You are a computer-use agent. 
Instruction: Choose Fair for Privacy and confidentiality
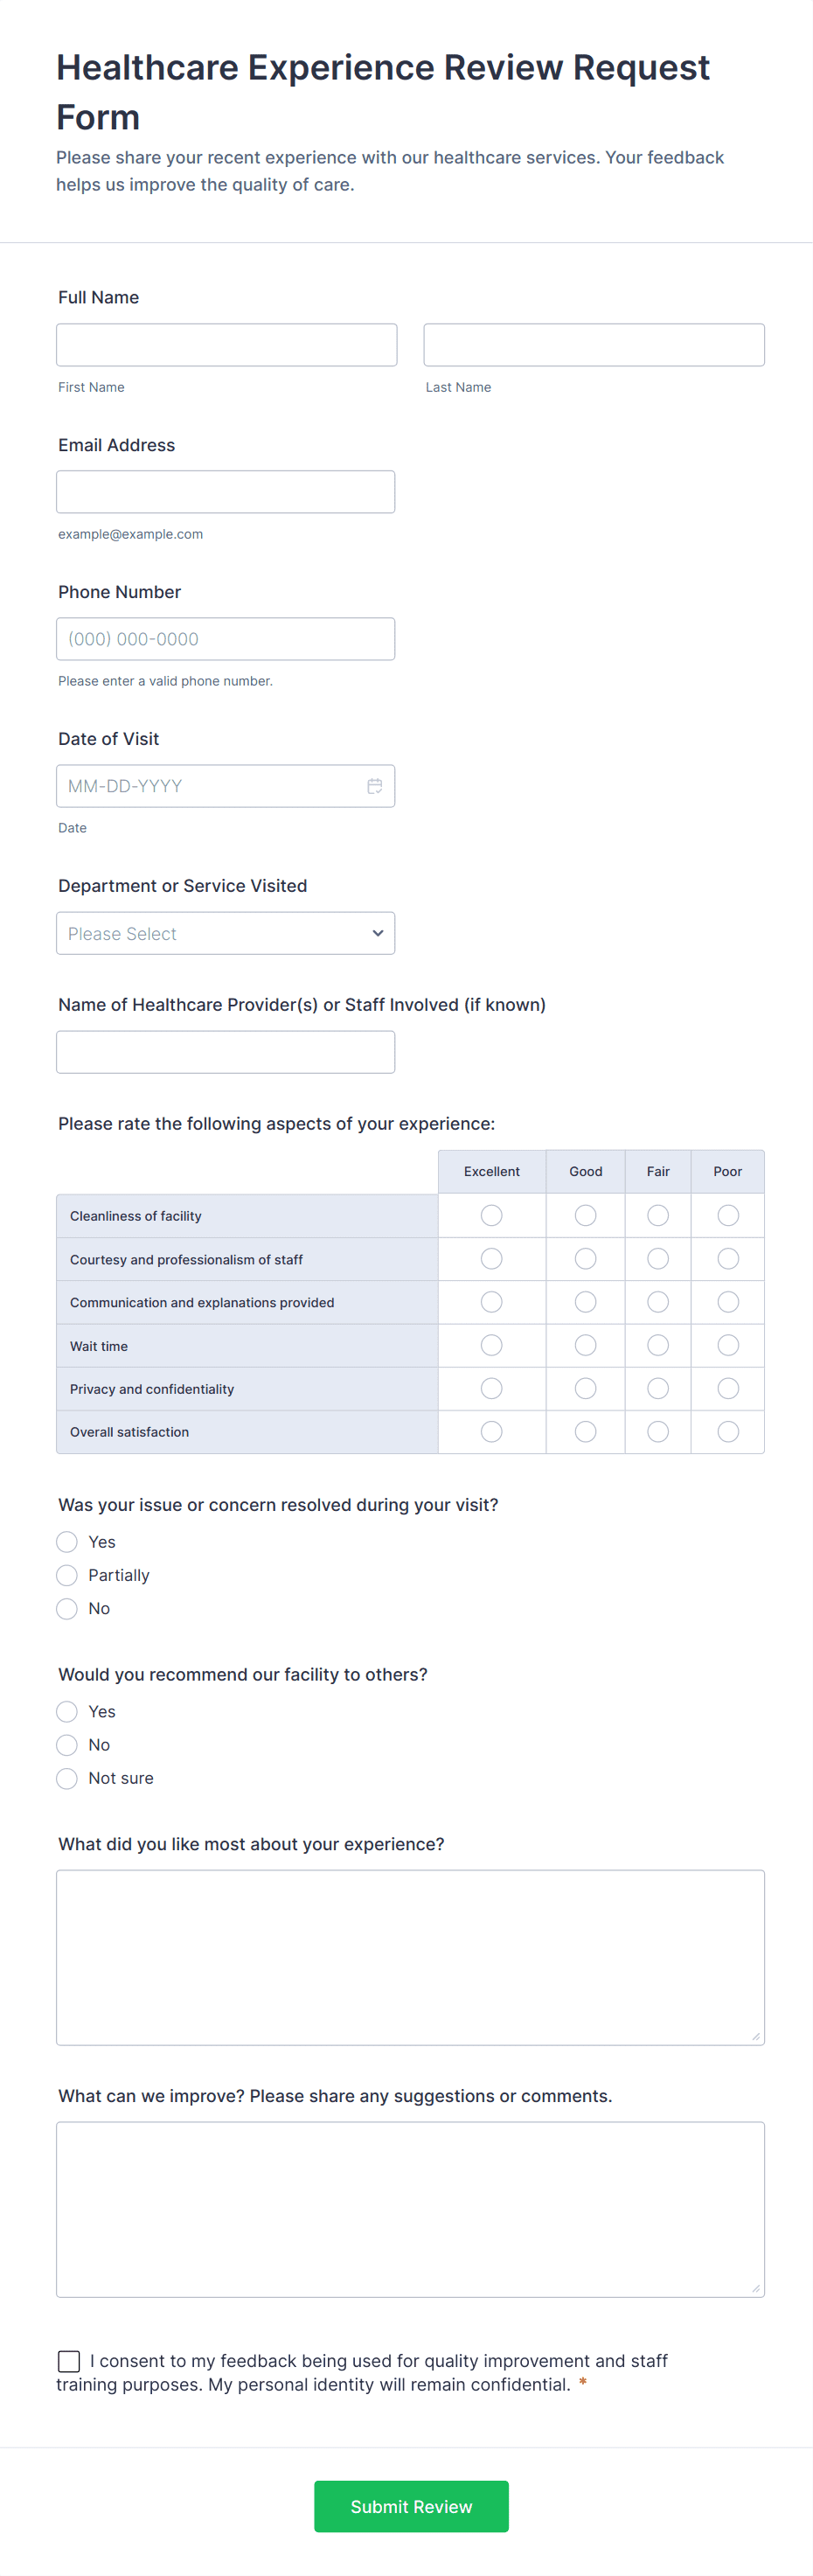pos(657,1388)
